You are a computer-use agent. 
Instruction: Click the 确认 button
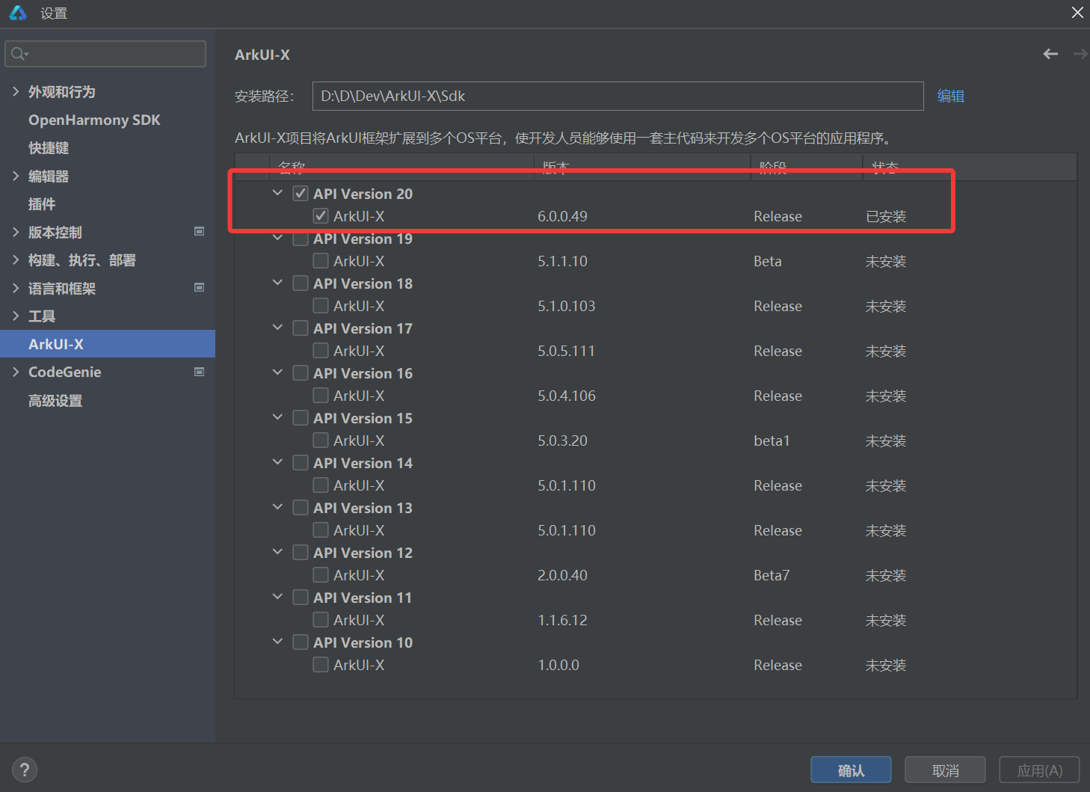point(851,770)
